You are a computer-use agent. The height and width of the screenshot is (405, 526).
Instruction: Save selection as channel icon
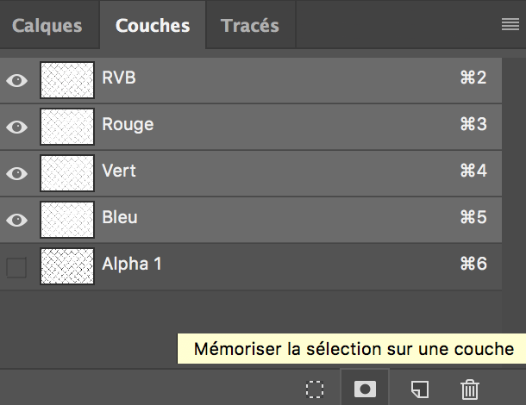coord(366,389)
